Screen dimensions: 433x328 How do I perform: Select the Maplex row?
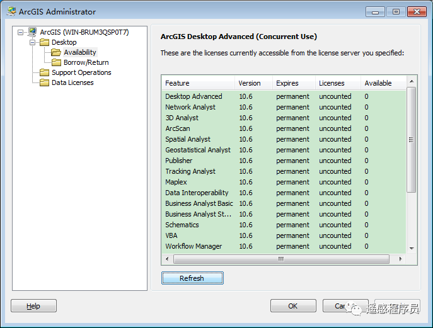tap(284, 182)
